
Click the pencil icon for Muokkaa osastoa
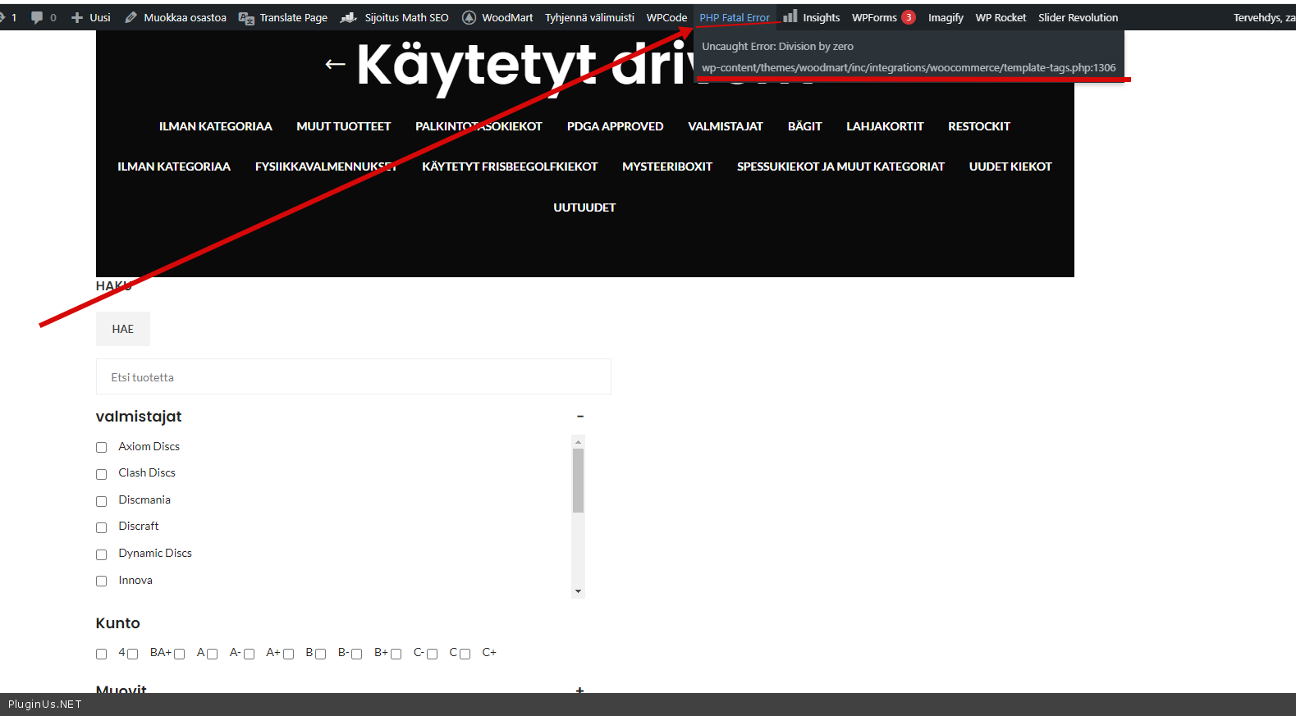[131, 17]
